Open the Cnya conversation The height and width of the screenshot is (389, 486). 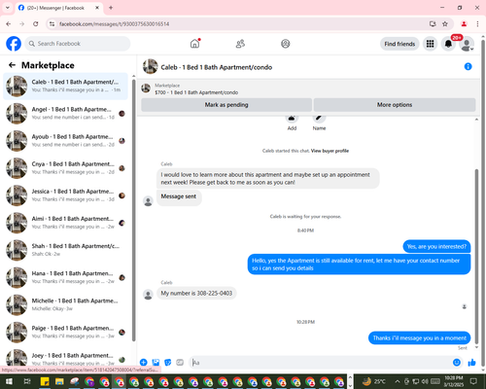click(x=65, y=168)
